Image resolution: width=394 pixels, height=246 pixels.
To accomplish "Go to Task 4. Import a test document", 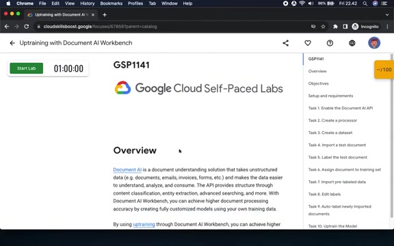I will (x=337, y=145).
